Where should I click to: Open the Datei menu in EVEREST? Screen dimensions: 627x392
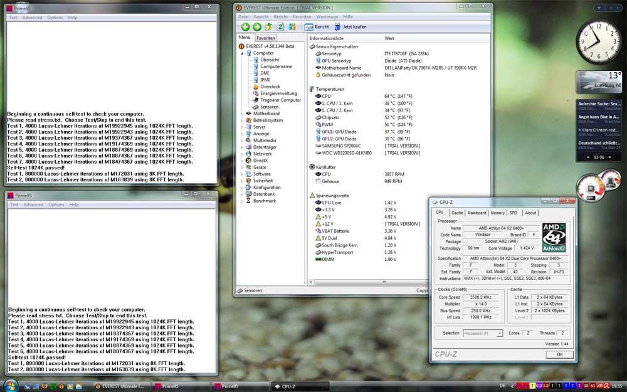(243, 17)
